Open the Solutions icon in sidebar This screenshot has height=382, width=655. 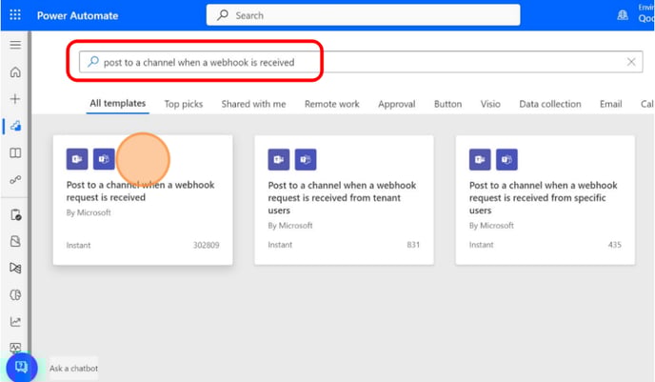(x=15, y=241)
